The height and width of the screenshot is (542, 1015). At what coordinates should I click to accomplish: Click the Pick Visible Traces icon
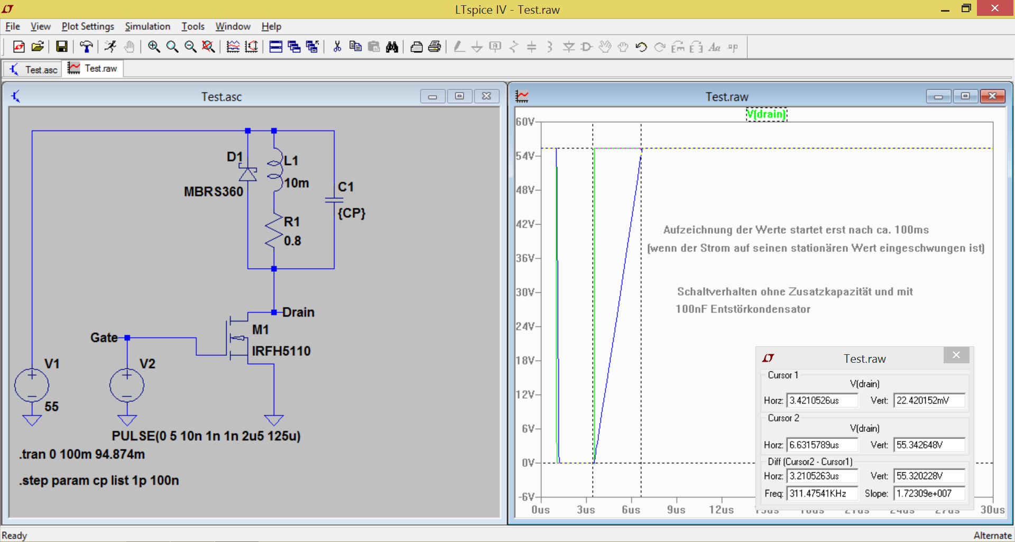233,47
